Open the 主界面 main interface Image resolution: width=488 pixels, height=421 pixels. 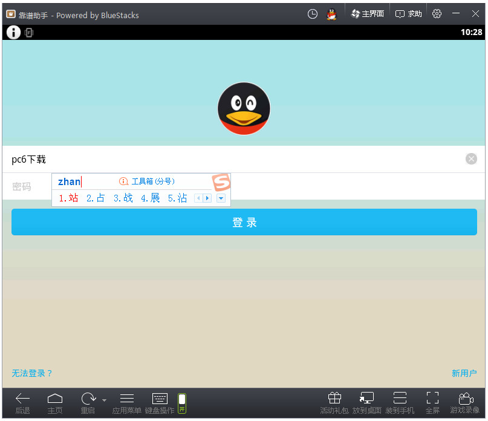367,13
